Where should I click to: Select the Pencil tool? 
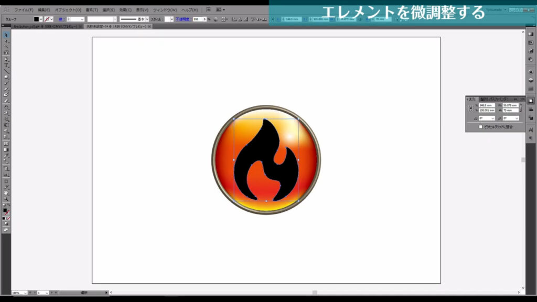click(6, 89)
